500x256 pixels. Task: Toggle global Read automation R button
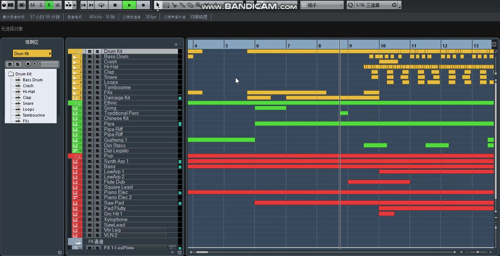pyautogui.click(x=49, y=5)
